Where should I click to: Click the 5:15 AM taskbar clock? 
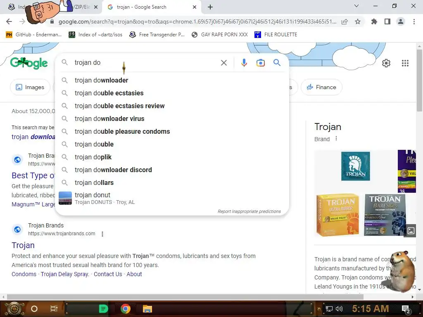click(371, 309)
